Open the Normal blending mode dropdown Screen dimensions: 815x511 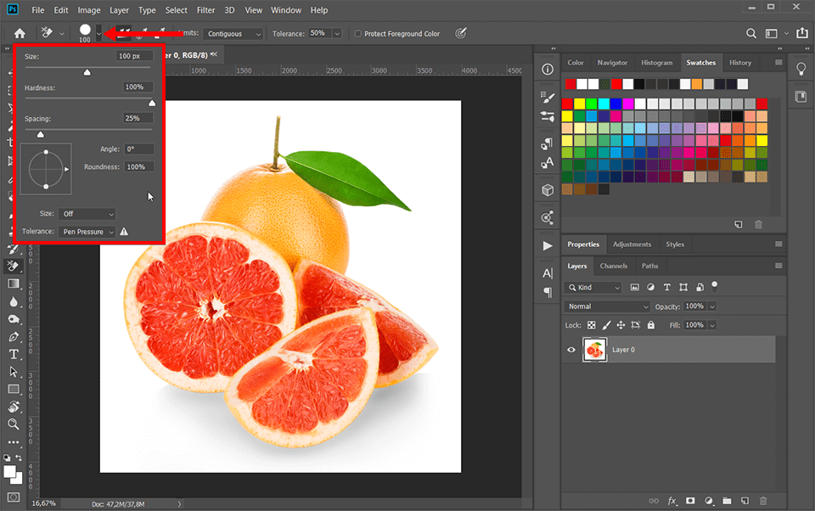(x=606, y=306)
